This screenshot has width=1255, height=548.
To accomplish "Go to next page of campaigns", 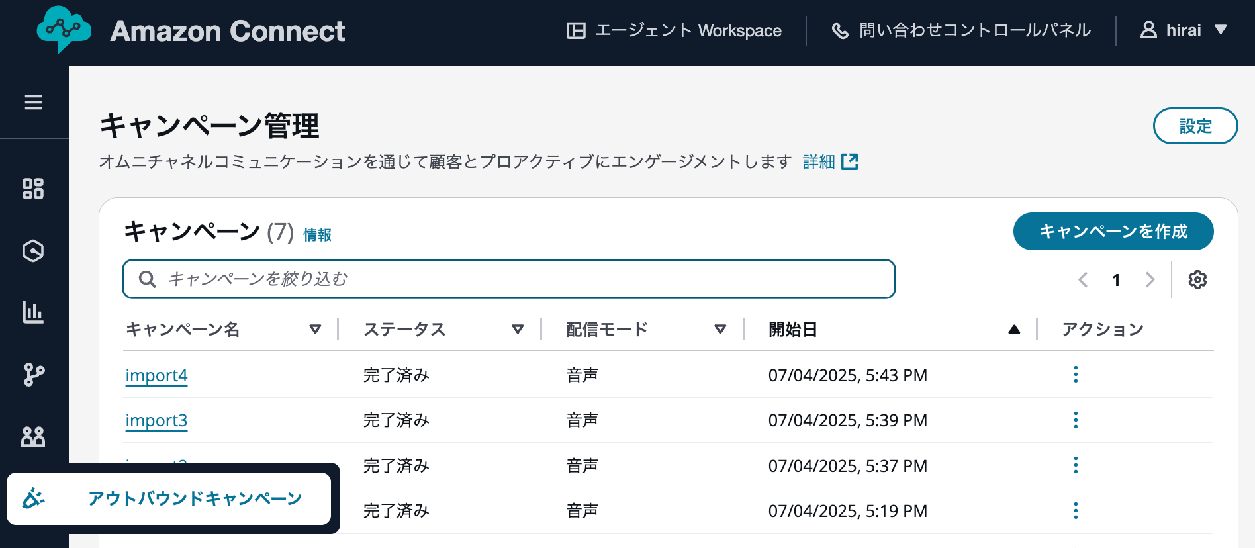I will 1150,279.
